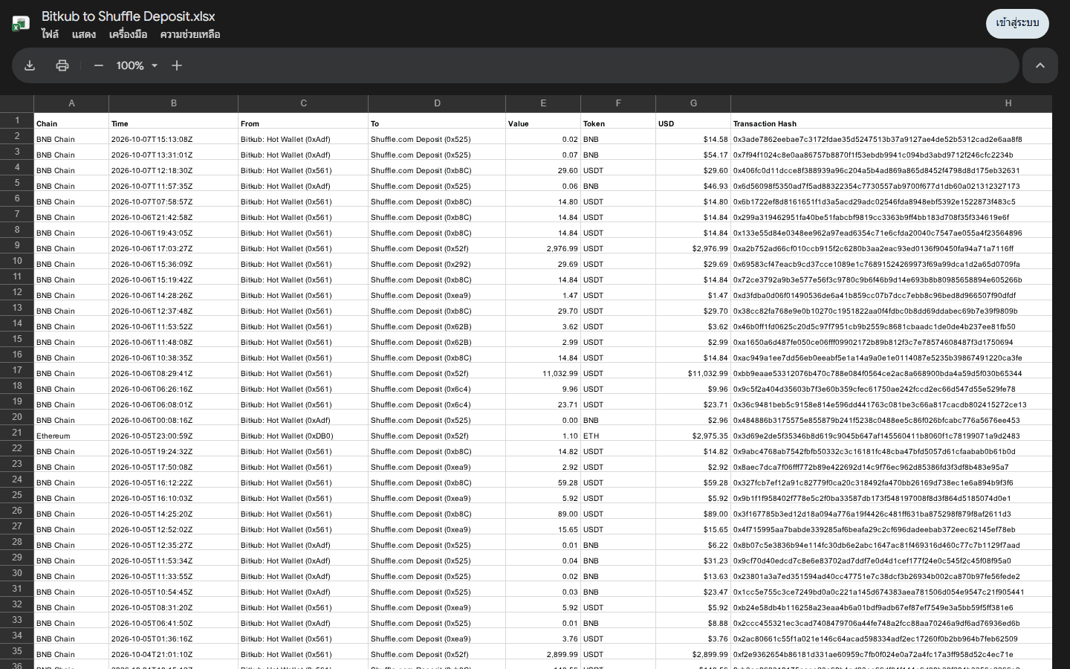
Task: Click the 'Bitkub to Shuffle Deposit.xlsx' file title
Action: (129, 16)
